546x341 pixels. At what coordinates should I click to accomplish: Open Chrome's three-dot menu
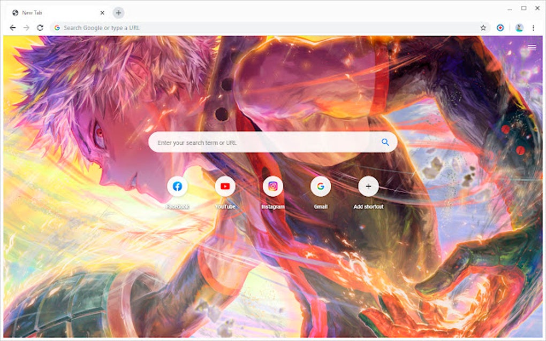(534, 28)
